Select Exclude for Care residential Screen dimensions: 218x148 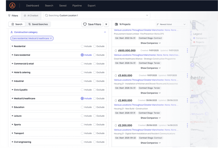point(95,55)
